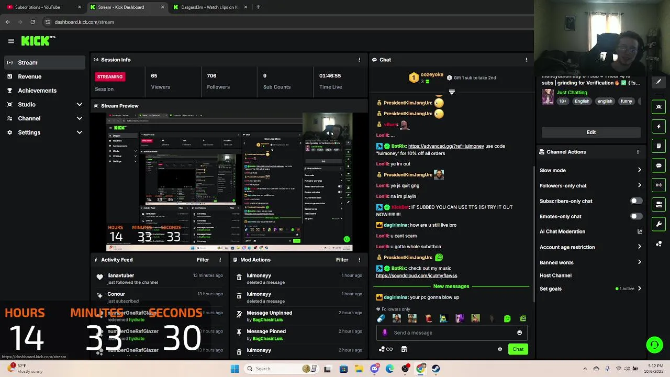This screenshot has height=377, width=670.
Task: Click the New messages divider
Action: point(451,286)
